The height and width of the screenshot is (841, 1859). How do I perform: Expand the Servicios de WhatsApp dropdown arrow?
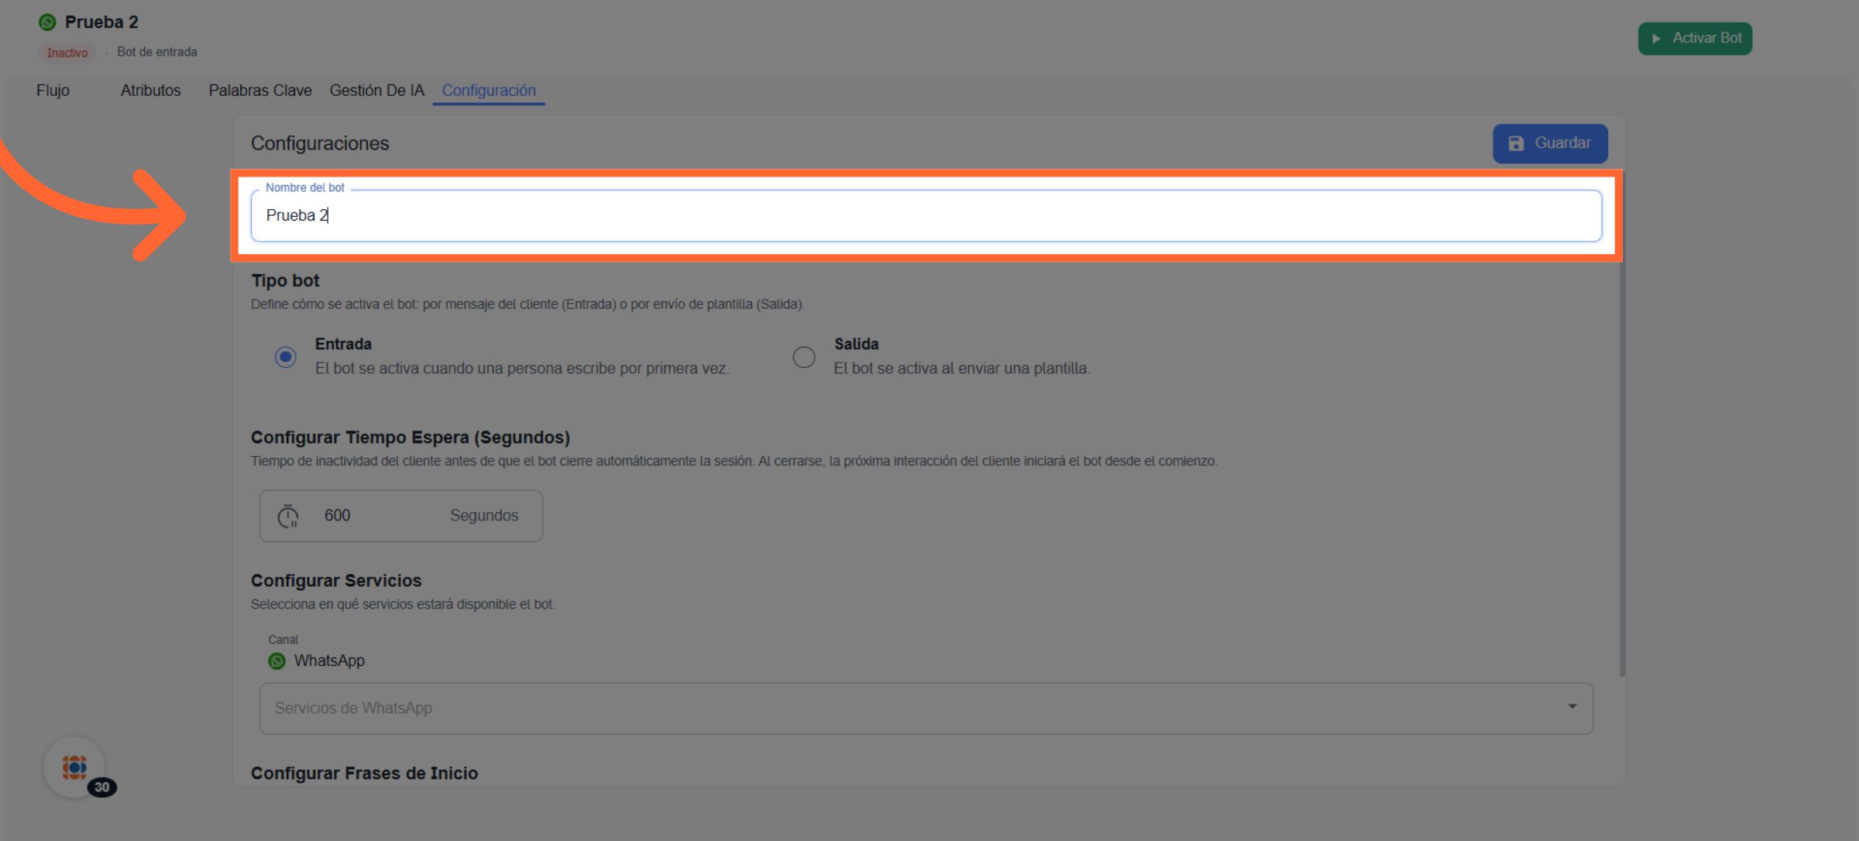click(x=1572, y=707)
